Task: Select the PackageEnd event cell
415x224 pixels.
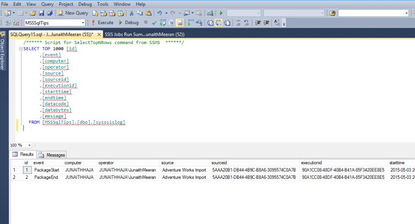Action: click(x=47, y=177)
